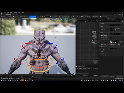Open the Window menu
This screenshot has width=124, height=93.
15,12
